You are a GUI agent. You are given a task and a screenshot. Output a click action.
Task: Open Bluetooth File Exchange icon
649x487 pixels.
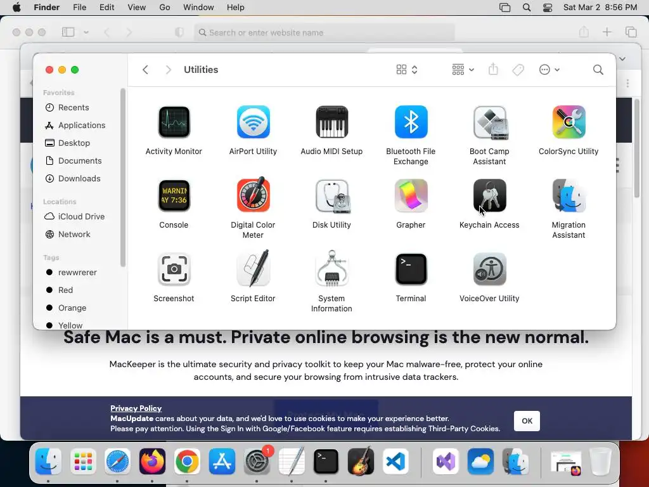tap(411, 122)
